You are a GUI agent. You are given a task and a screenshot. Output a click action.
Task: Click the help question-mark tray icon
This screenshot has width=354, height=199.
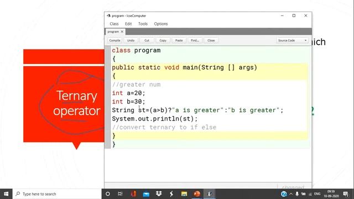tap(284, 194)
